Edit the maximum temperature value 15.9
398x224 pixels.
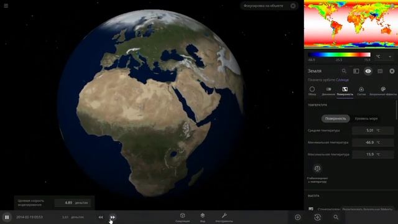click(373, 154)
